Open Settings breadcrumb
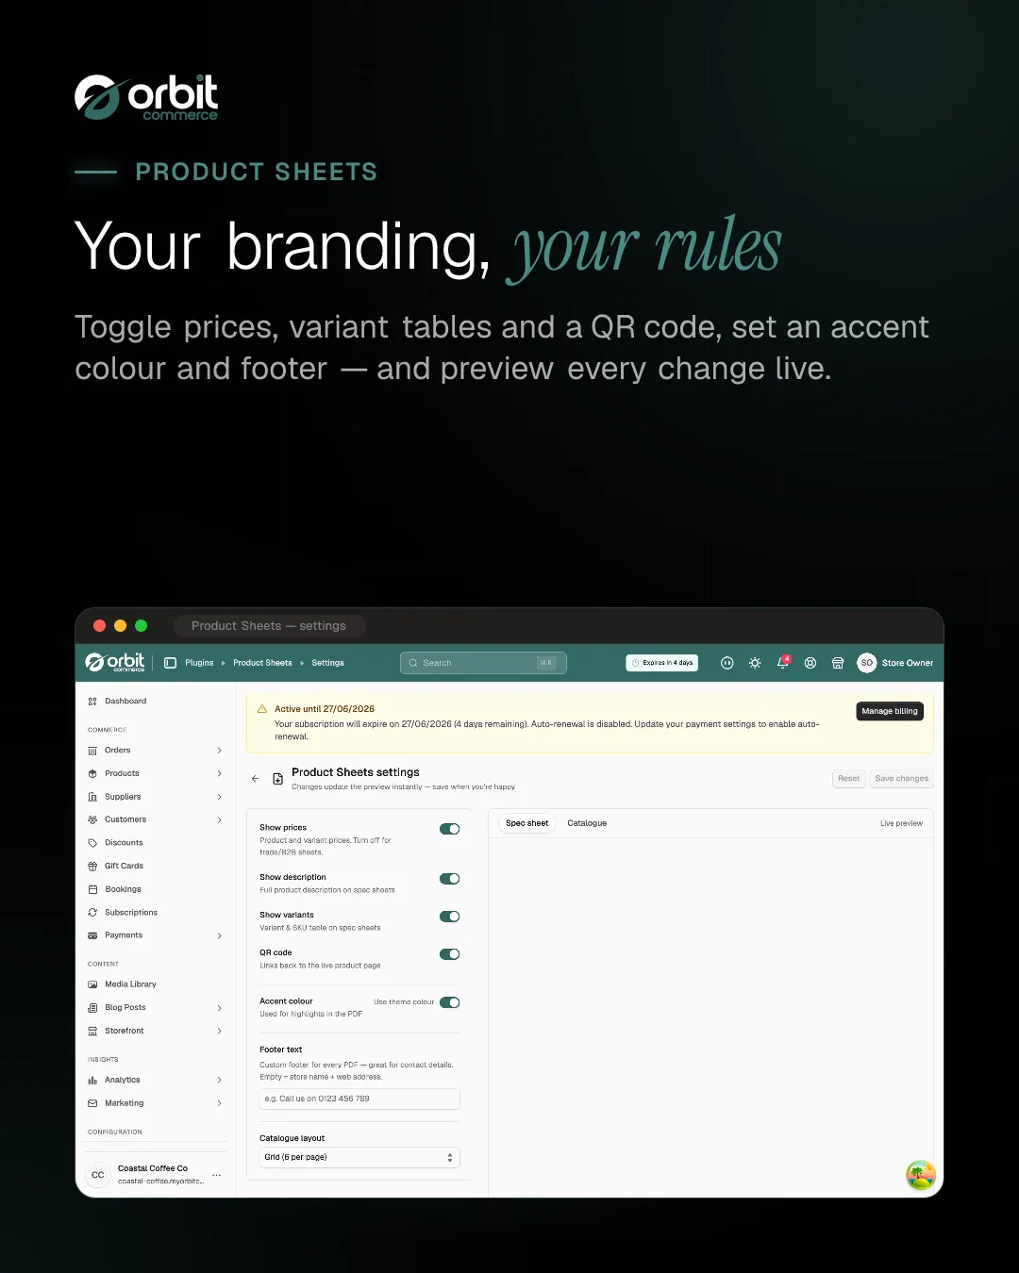 tap(327, 663)
